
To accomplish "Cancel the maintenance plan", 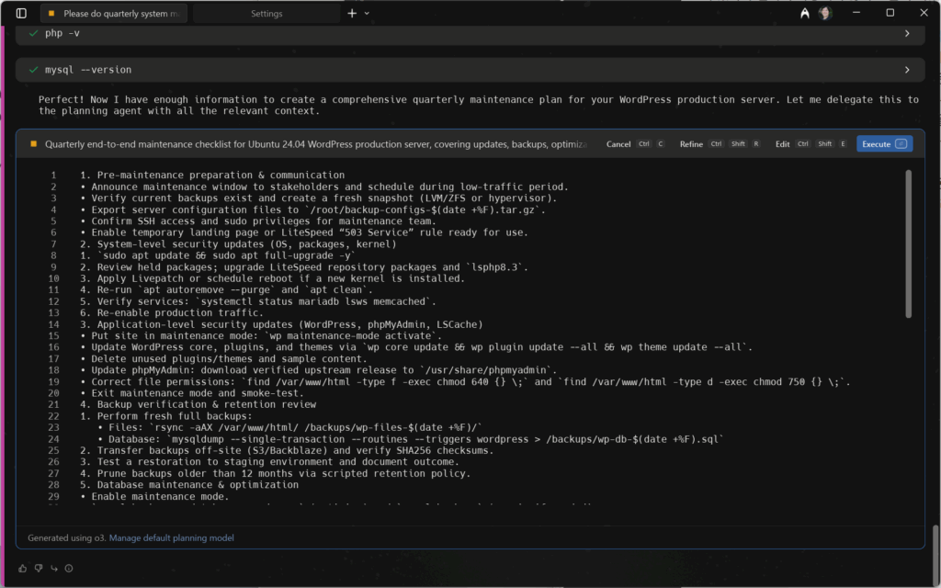I will coord(618,144).
